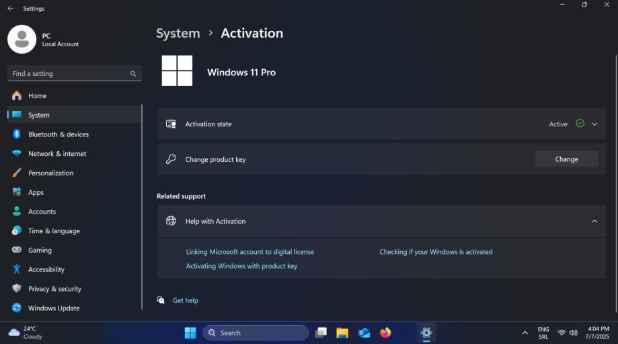Switch the ENG SRL input language
Image resolution: width=618 pixels, height=344 pixels.
pyautogui.click(x=543, y=333)
